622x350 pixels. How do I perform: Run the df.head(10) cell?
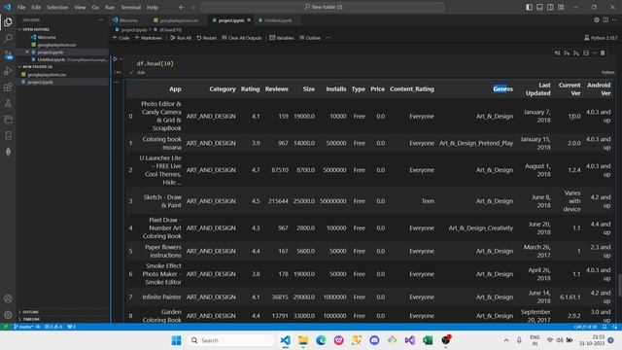pyautogui.click(x=115, y=59)
